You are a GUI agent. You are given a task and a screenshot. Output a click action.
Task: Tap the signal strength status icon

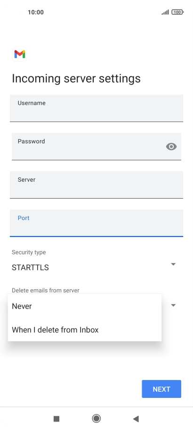click(x=165, y=12)
